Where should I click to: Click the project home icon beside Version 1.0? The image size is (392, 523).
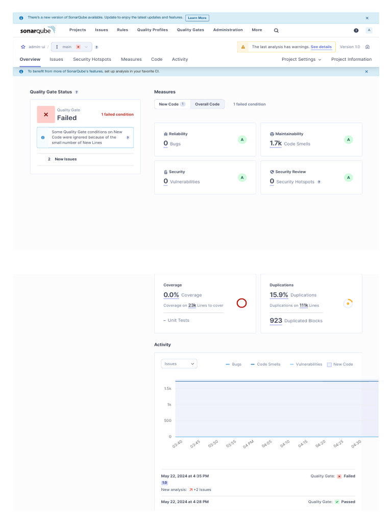[367, 47]
